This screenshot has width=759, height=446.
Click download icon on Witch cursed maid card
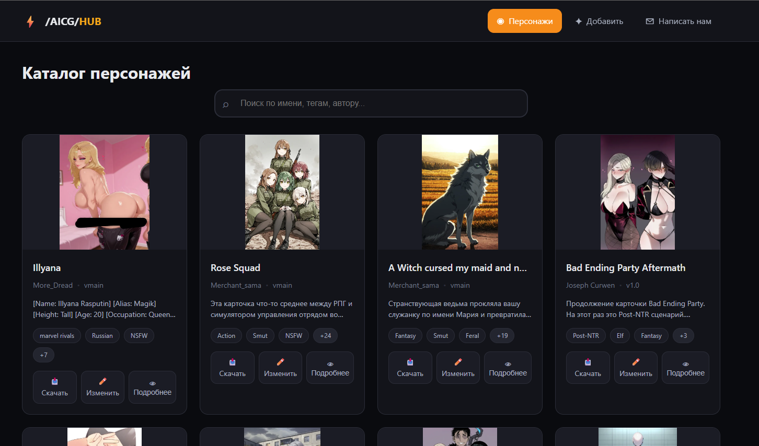(x=410, y=362)
